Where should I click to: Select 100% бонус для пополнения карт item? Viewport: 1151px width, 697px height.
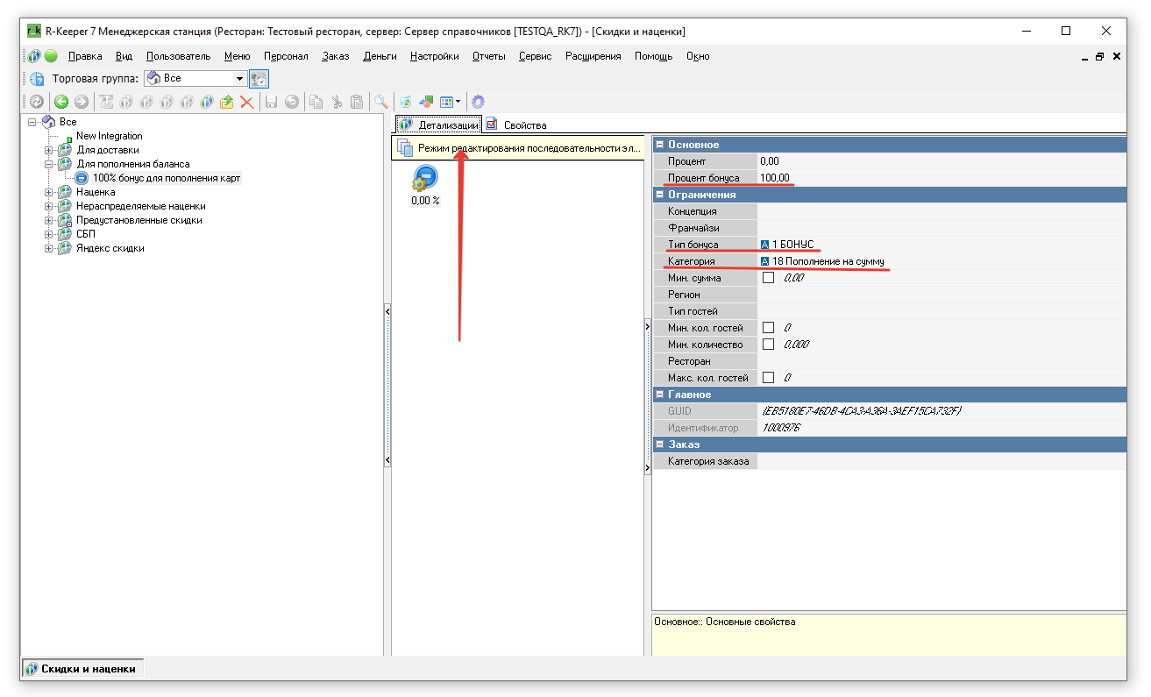click(166, 178)
